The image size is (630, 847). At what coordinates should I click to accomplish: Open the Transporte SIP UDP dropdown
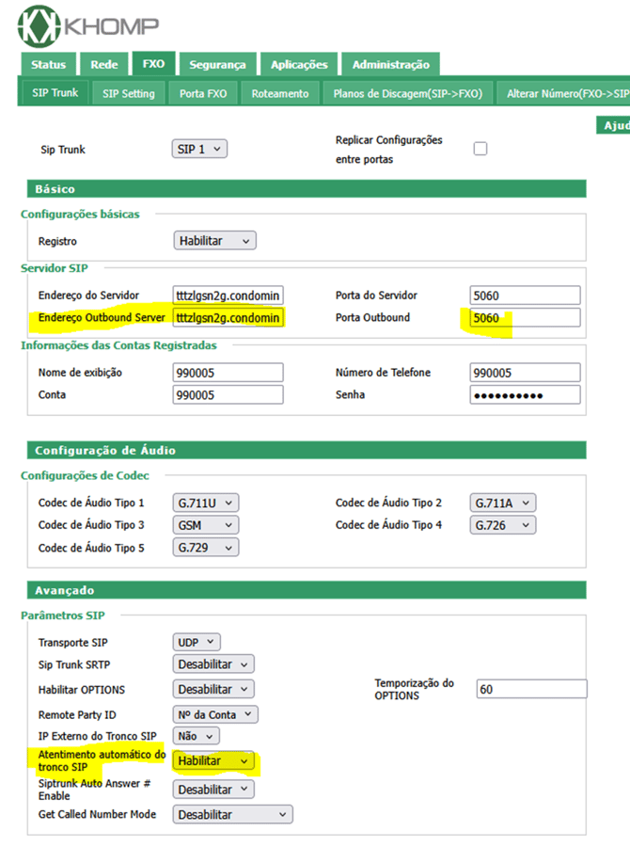(x=197, y=643)
